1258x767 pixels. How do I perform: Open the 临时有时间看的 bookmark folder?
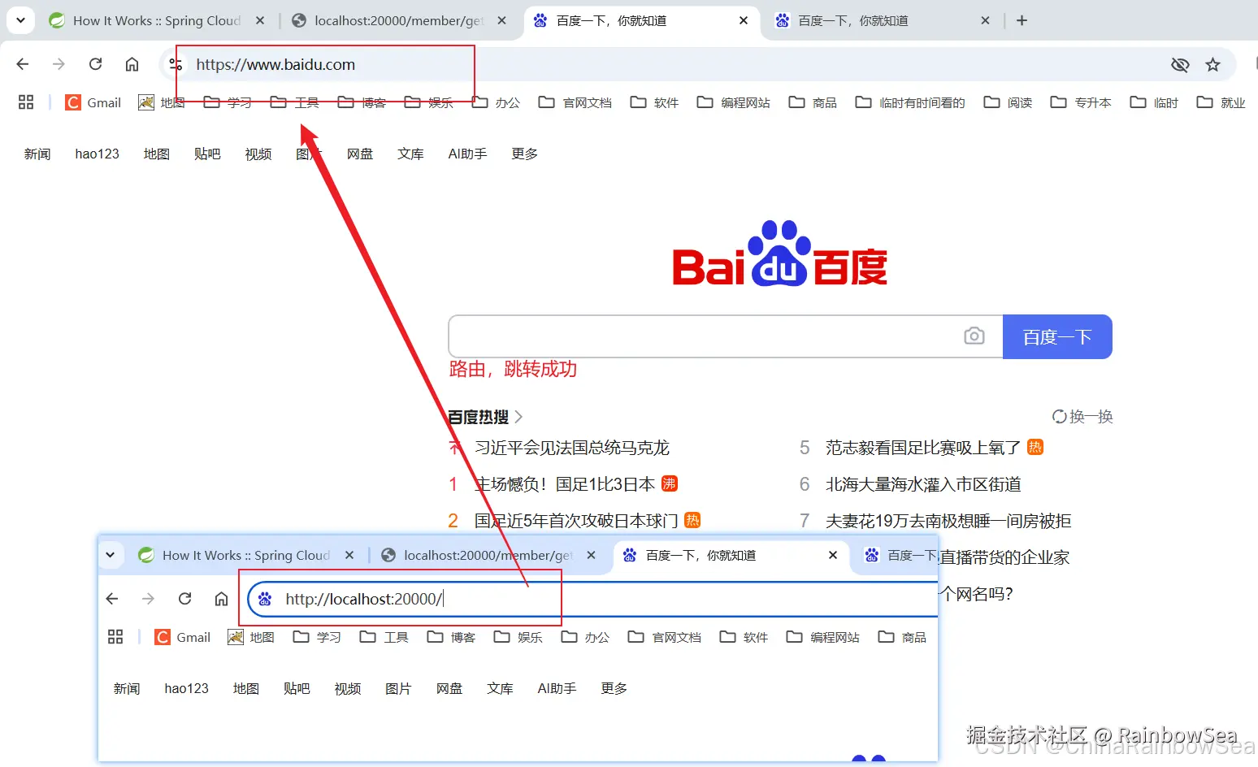910,102
